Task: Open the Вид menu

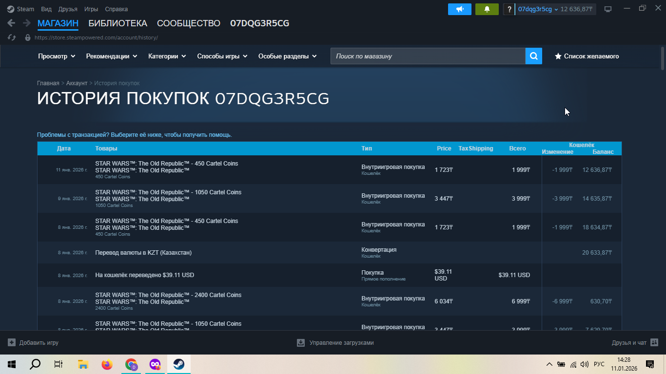Action: 46,9
